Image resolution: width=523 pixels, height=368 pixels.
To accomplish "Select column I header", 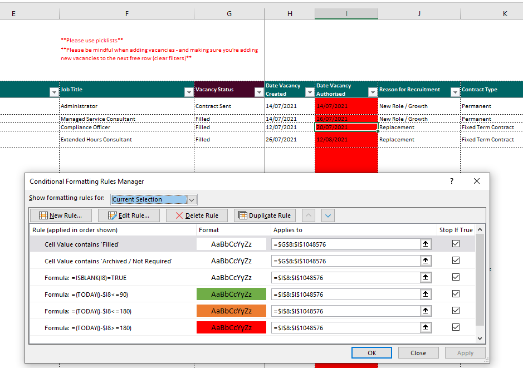I will tap(346, 13).
